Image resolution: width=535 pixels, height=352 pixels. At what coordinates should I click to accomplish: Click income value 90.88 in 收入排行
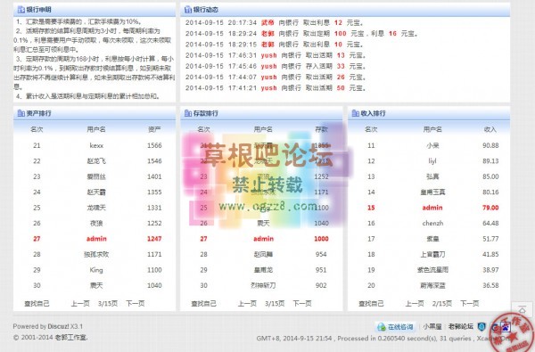[x=490, y=145]
